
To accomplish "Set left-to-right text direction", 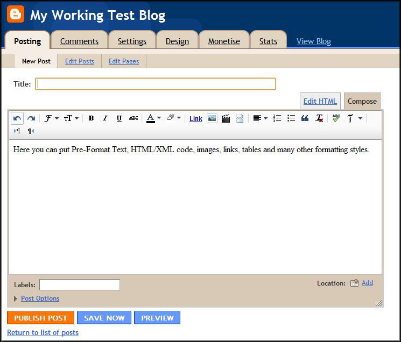I will (x=17, y=131).
